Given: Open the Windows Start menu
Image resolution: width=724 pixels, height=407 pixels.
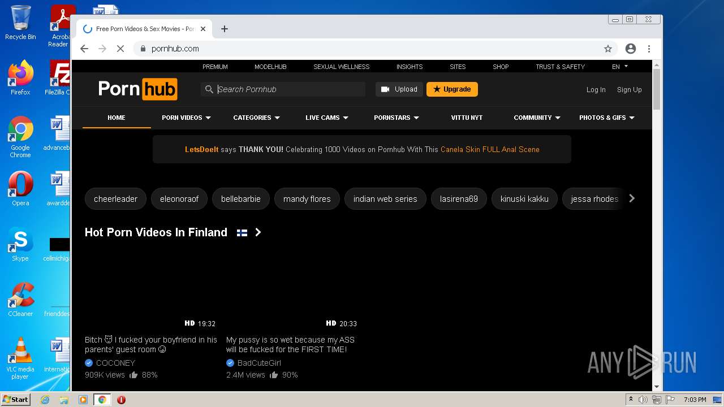Looking at the screenshot, I should 16,400.
